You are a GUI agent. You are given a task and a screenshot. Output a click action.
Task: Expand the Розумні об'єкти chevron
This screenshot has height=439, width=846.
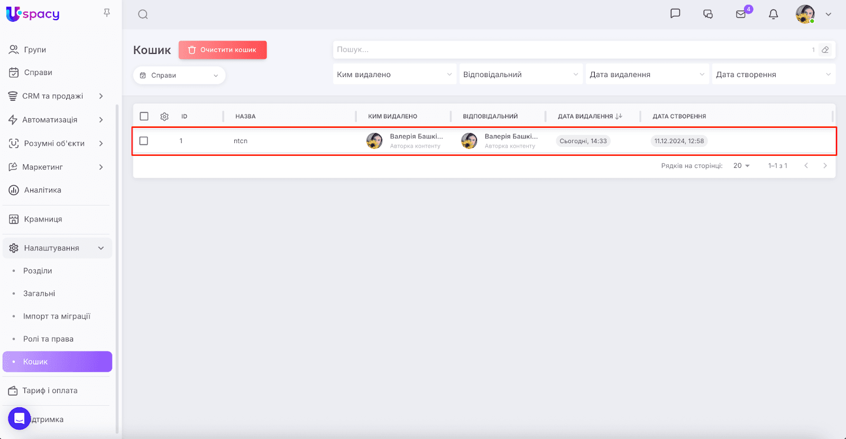(101, 144)
